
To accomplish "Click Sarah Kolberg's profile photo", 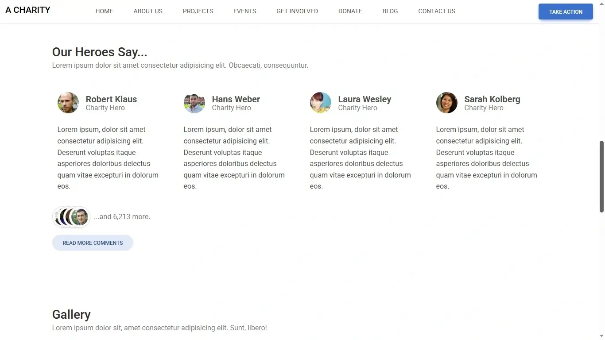I will tap(447, 103).
